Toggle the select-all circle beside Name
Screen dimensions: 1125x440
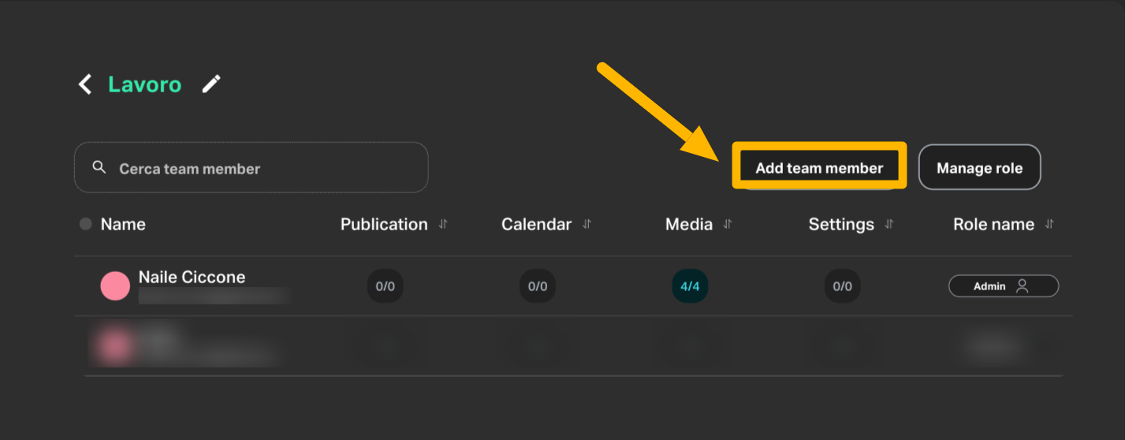[x=86, y=225]
